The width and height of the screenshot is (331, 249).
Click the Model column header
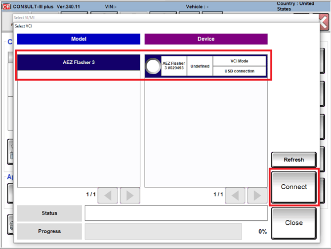(x=79, y=39)
